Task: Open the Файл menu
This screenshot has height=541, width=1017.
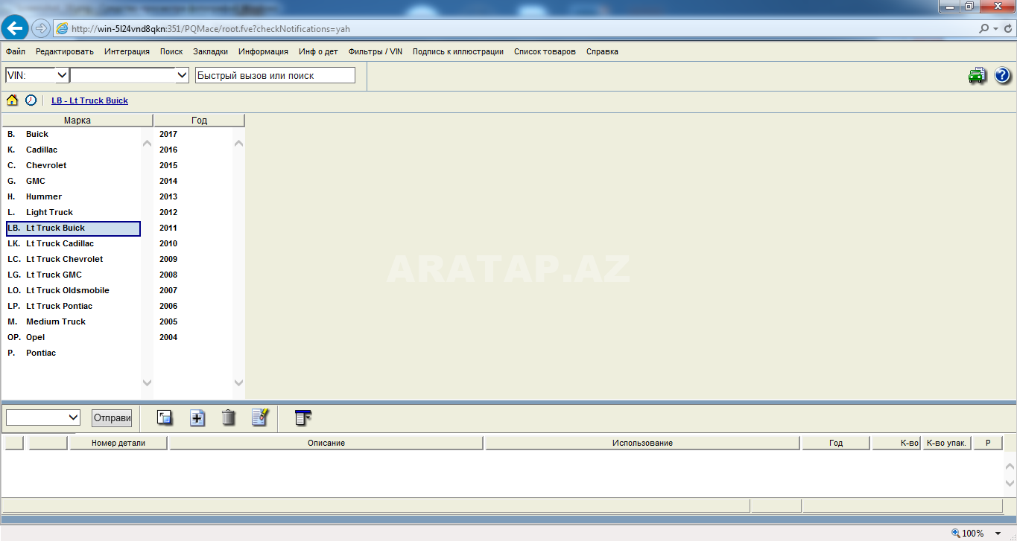Action: click(15, 51)
